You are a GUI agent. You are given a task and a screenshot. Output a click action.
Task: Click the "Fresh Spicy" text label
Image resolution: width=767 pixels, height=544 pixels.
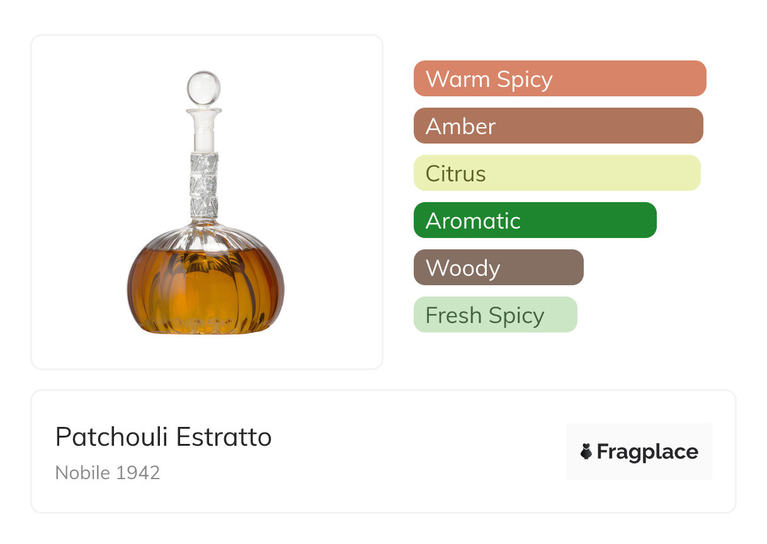coord(485,315)
